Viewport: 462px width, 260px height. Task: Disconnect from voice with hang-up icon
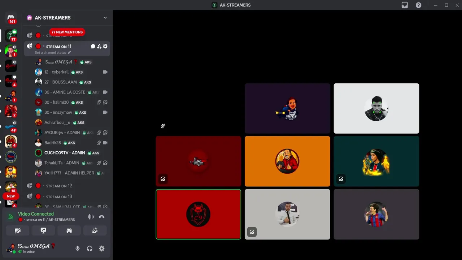coord(102,217)
